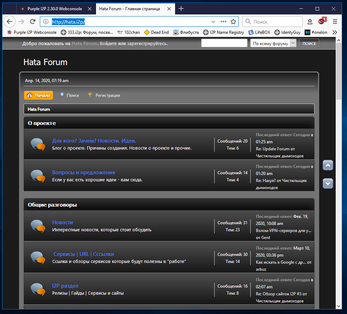Image resolution: width=347 pixels, height=314 pixels.
Task: Open Purple I2P Webconsole bookmark
Action: pos(32,32)
